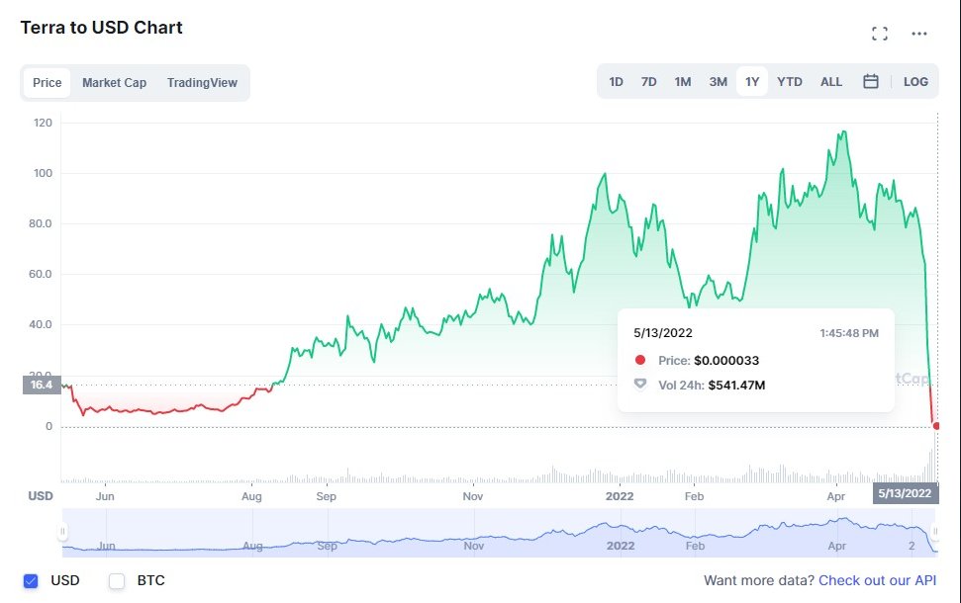Click the 1:45:48 PM tooltip time

tap(849, 334)
